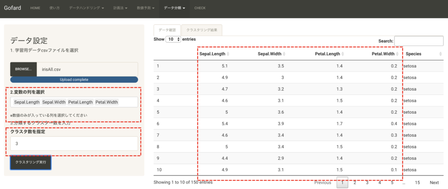Switch to the クラスタリング結果 tab
This screenshot has width=448, height=189.
tap(202, 30)
